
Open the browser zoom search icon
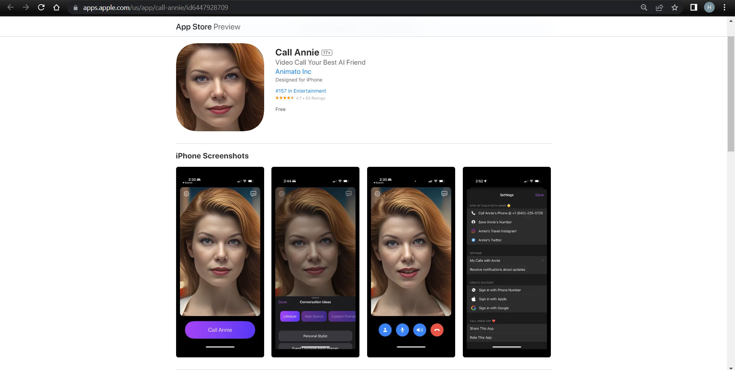coord(644,7)
